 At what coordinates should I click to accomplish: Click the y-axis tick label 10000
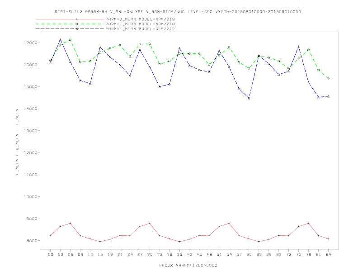30,197
